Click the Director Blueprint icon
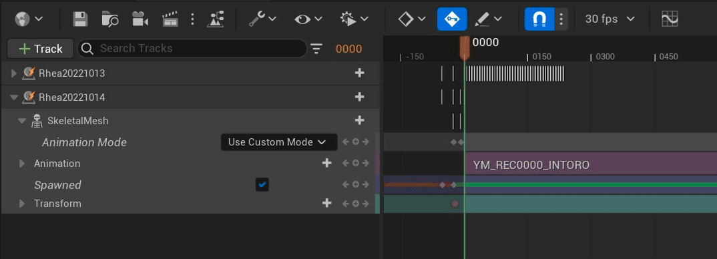 pyautogui.click(x=215, y=19)
